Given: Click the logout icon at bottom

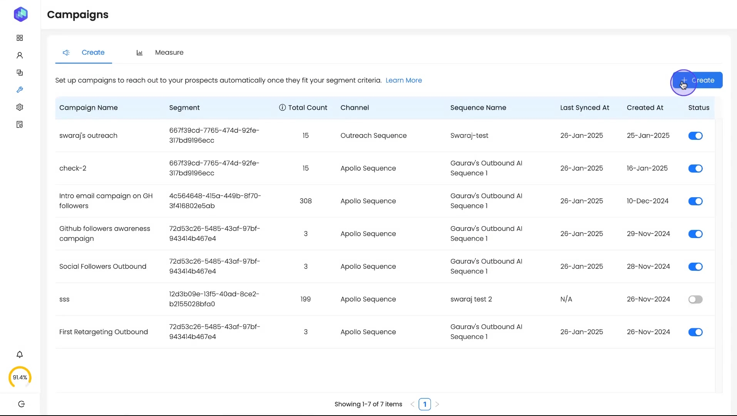Looking at the screenshot, I should click(21, 404).
